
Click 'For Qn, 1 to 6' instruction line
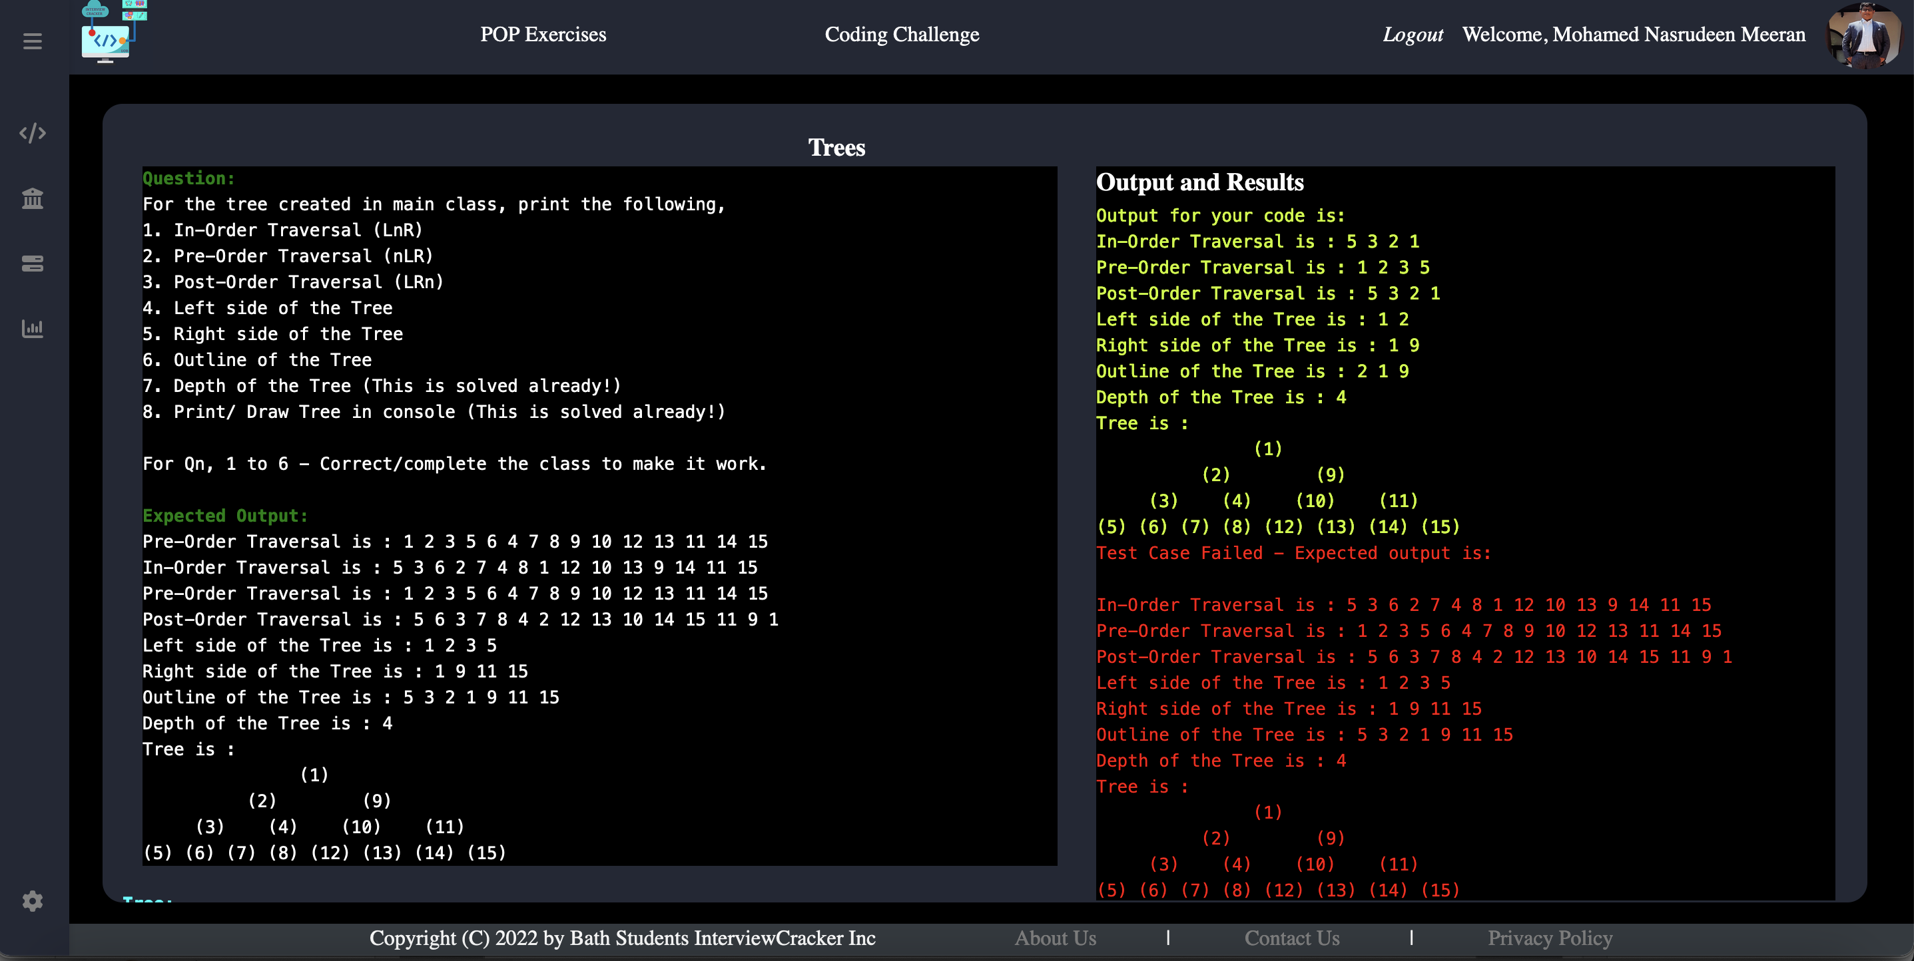pos(455,464)
